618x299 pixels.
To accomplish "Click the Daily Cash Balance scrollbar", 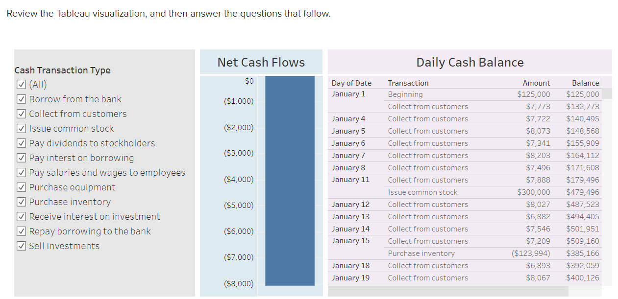I will 608,93.
